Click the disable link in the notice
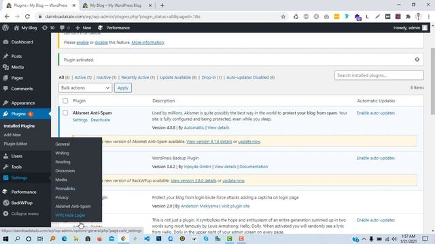This screenshot has height=244, width=435. 101,42
